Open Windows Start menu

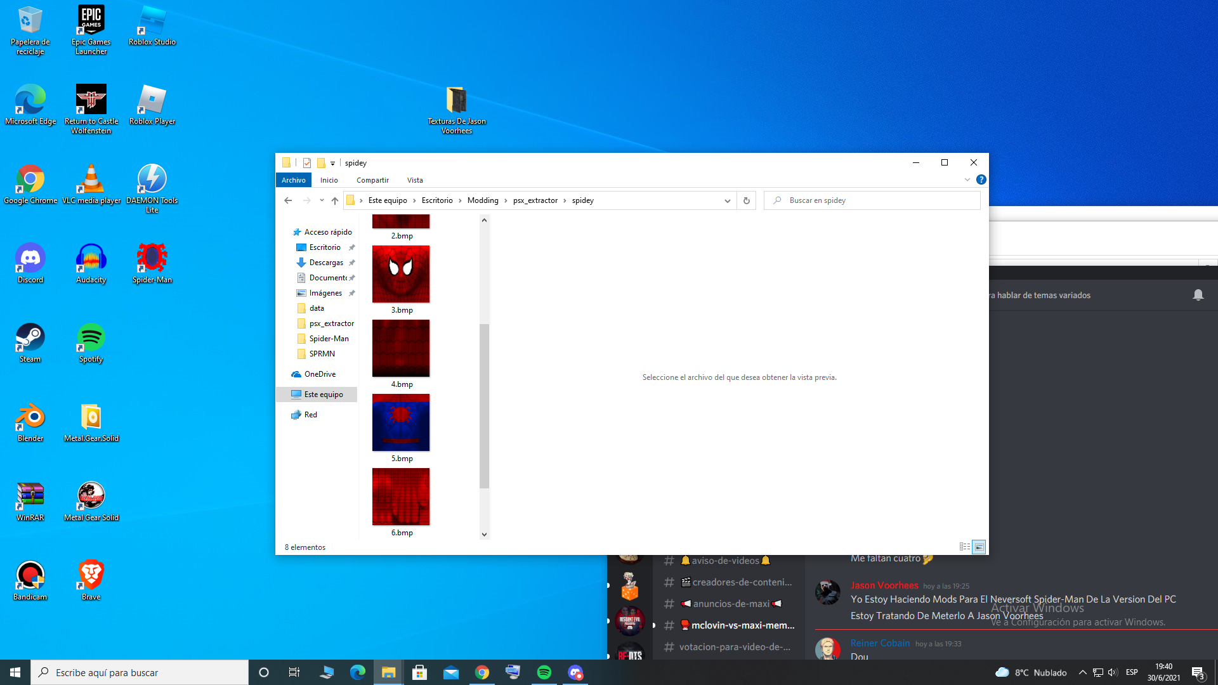(x=15, y=672)
